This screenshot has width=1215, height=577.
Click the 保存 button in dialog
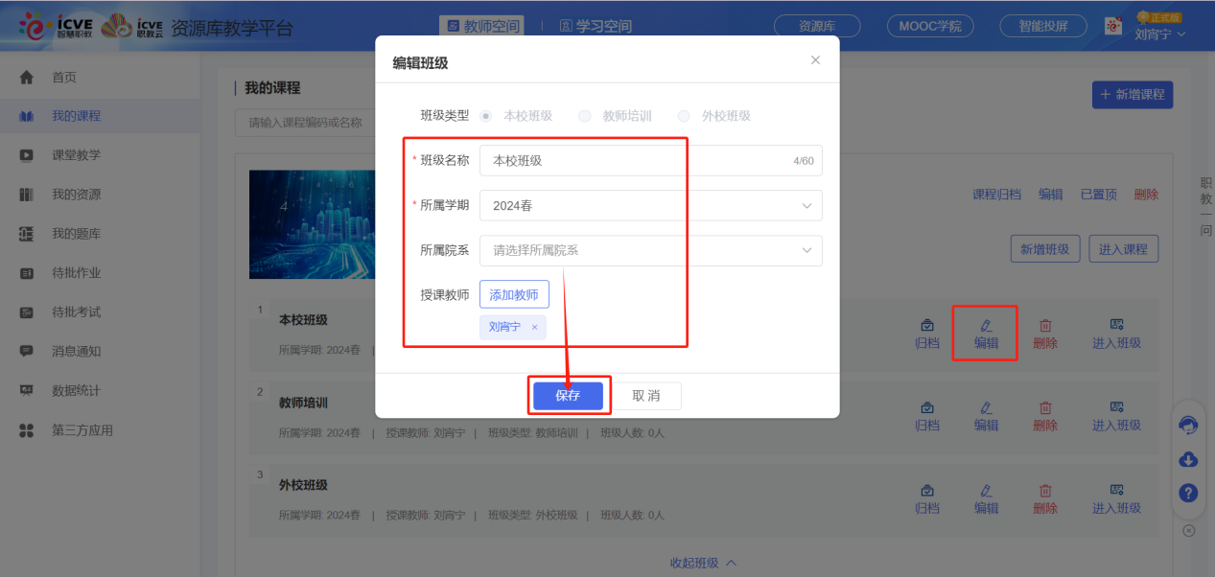point(568,396)
